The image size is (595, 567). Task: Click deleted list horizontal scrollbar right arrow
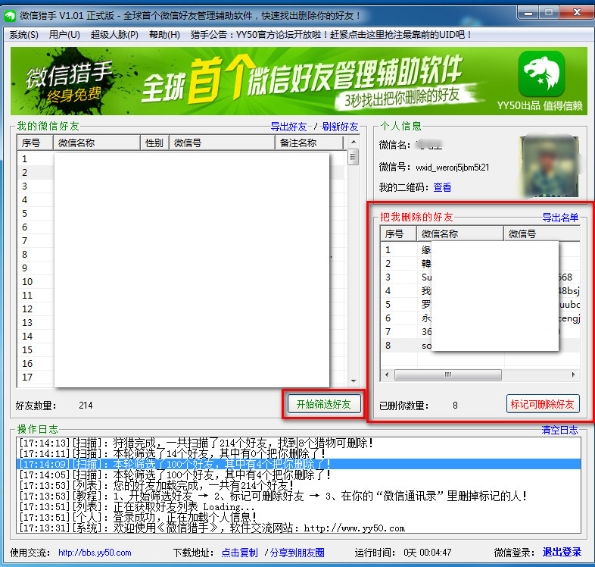point(573,374)
